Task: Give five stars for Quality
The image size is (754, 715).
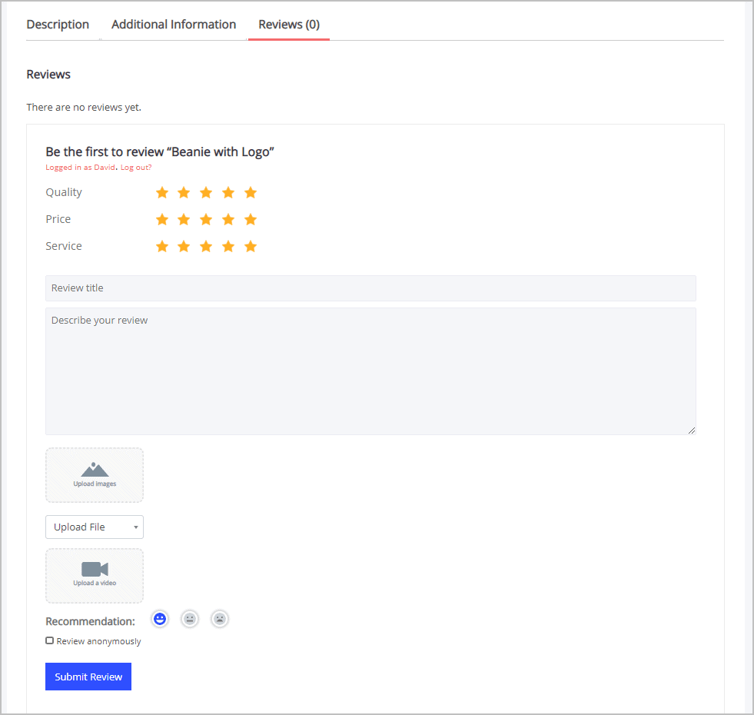Action: [251, 192]
